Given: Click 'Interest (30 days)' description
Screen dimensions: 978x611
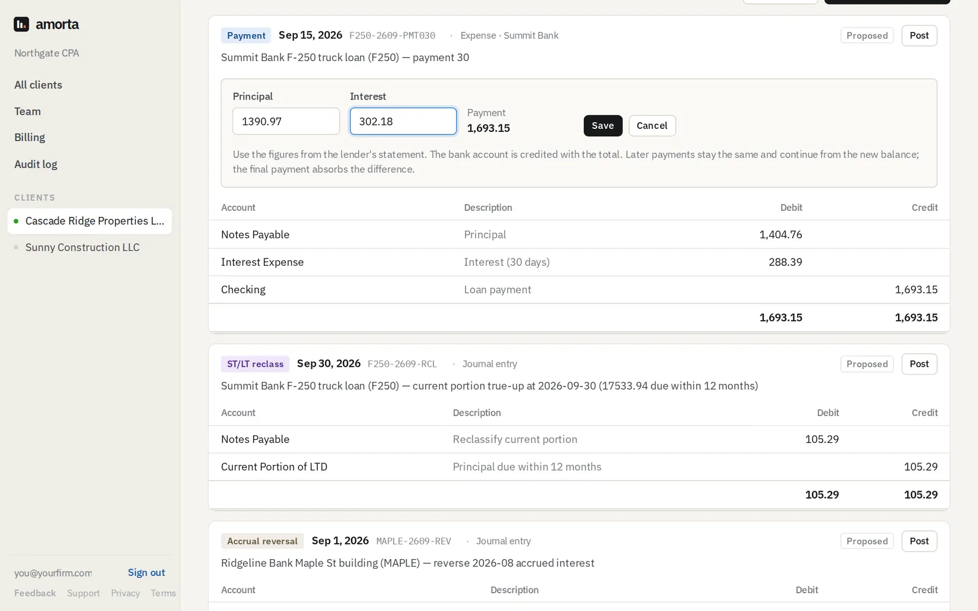Looking at the screenshot, I should (x=507, y=262).
